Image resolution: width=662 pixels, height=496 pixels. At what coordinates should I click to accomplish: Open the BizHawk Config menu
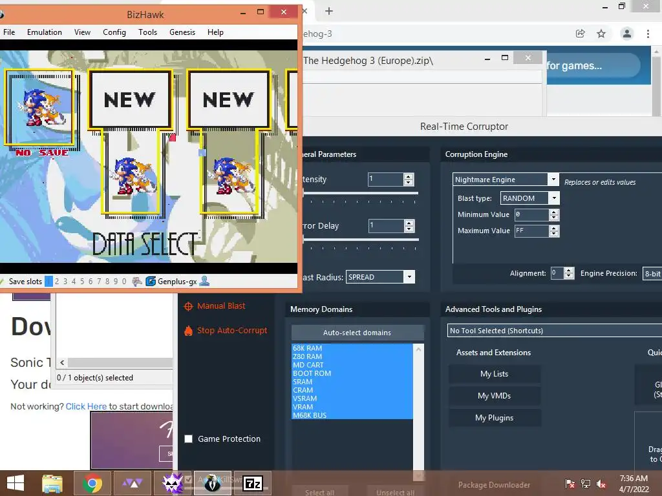coord(114,32)
